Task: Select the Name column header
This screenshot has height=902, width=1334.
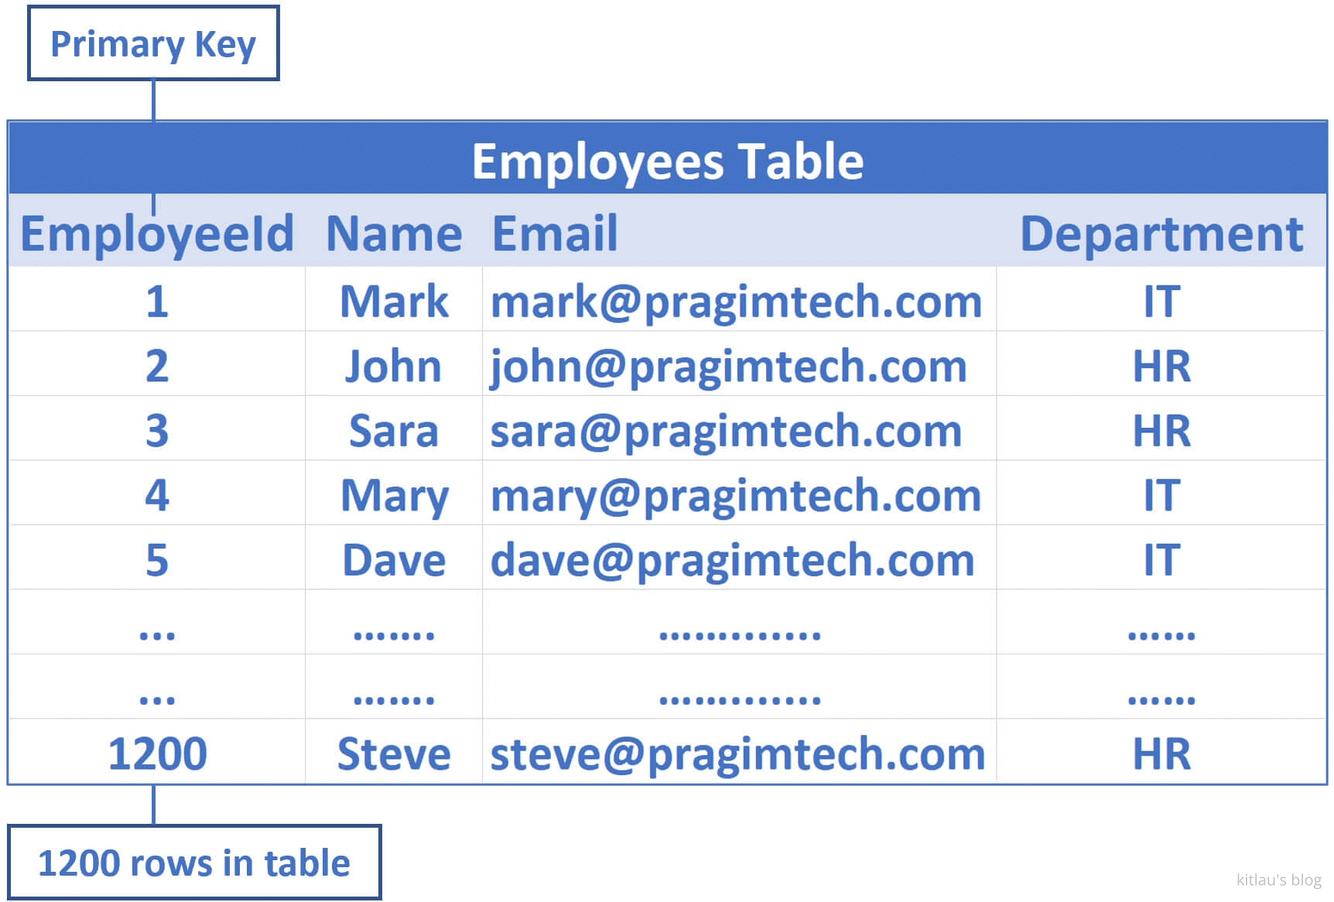Action: pos(394,234)
